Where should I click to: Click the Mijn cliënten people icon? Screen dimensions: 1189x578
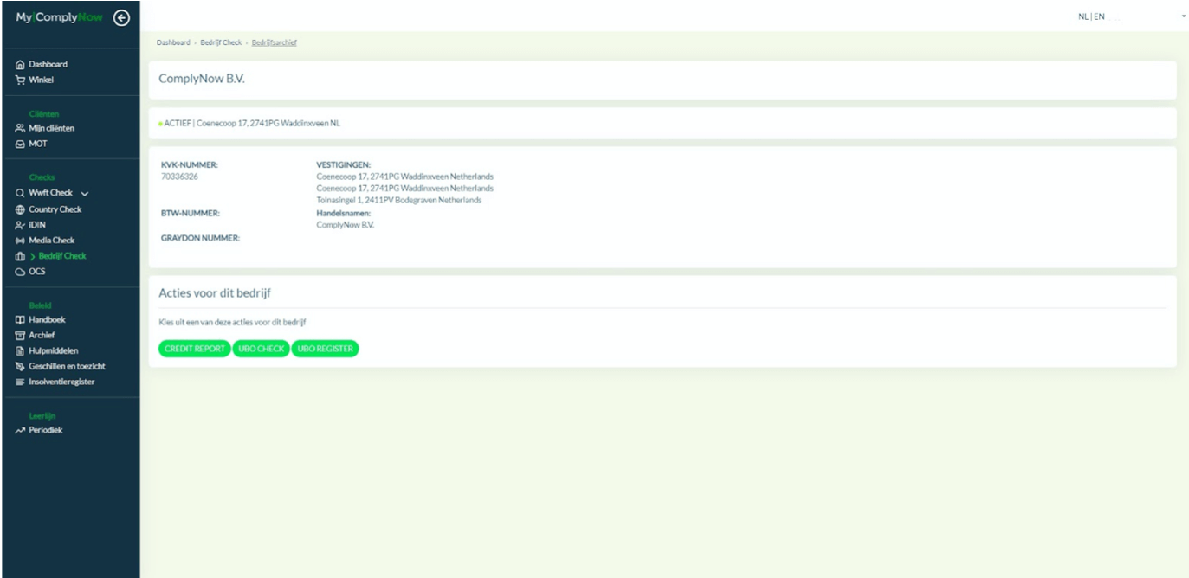point(20,128)
